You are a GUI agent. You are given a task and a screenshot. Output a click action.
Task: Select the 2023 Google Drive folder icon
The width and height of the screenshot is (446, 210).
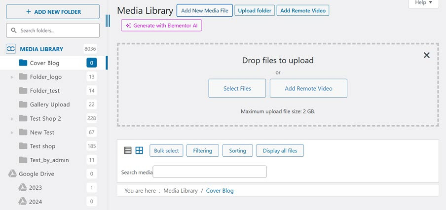click(23, 188)
